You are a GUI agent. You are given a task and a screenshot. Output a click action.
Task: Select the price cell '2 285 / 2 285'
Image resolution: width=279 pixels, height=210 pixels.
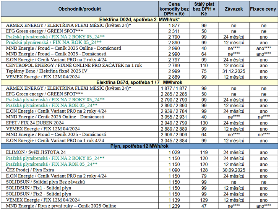click(174, 94)
